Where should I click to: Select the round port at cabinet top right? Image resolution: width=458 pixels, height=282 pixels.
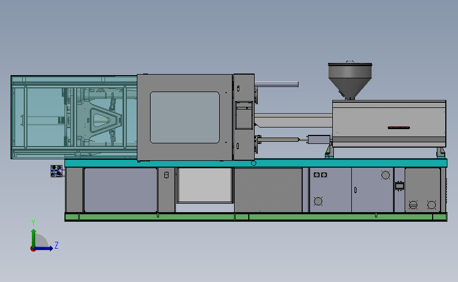386,175
